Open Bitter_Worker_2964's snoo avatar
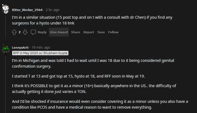Image resolution: width=197 pixels, height=113 pixels. pyautogui.click(x=6, y=10)
